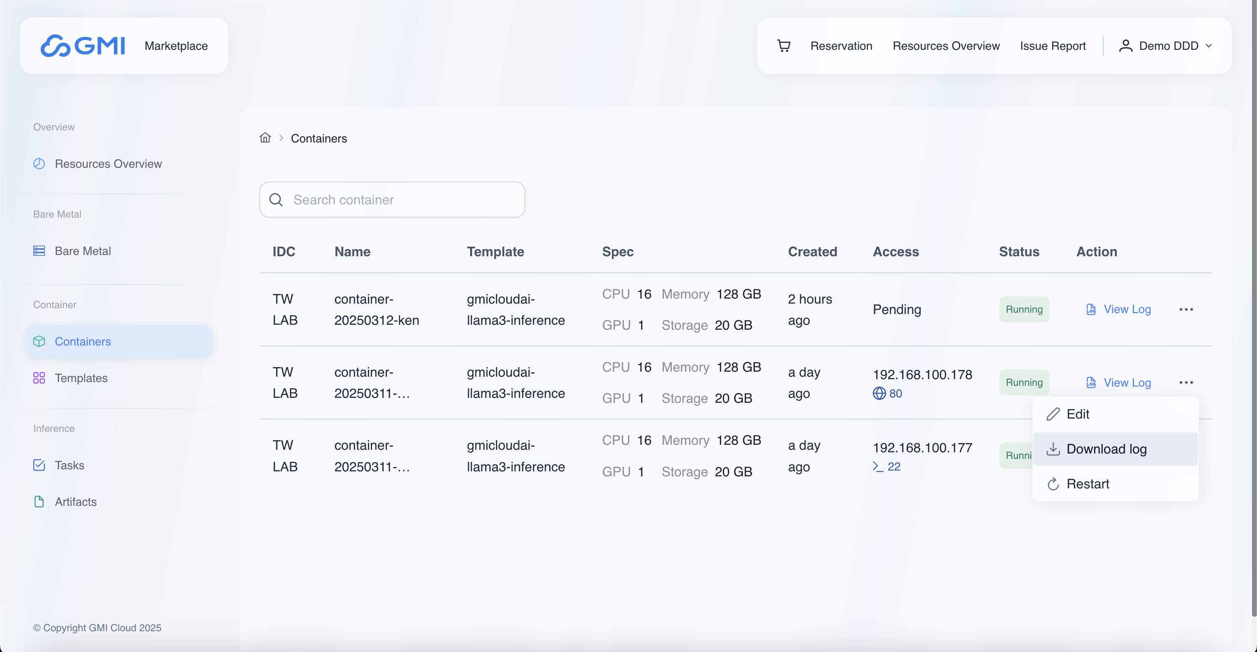This screenshot has width=1257, height=652.
Task: Open the Bare Metal sidebar page
Action: pyautogui.click(x=120, y=251)
